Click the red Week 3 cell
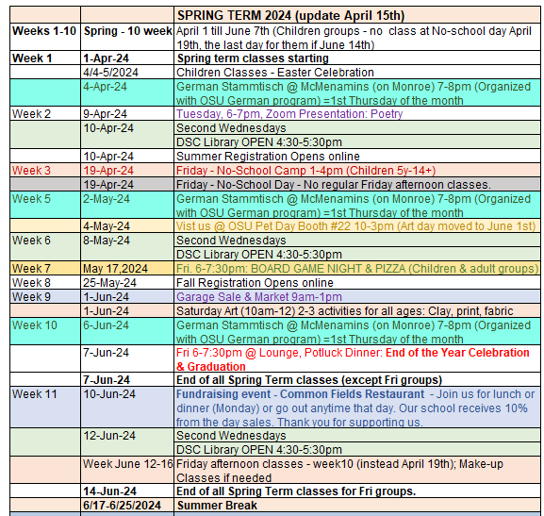 (45, 171)
